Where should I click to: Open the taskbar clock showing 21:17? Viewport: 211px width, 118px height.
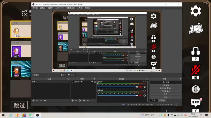pos(193,115)
